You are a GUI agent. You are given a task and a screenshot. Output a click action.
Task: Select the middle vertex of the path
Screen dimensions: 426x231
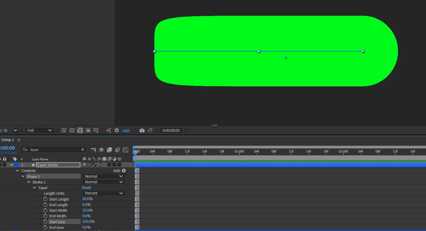click(259, 51)
